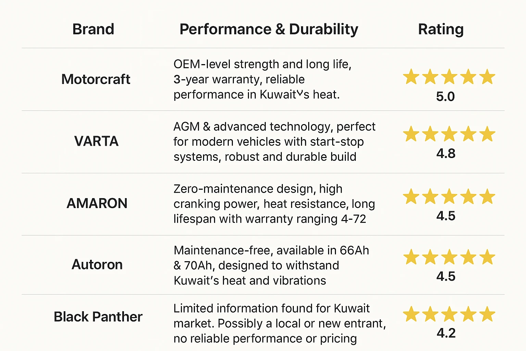Click the Performance & Durability column header

click(x=269, y=29)
